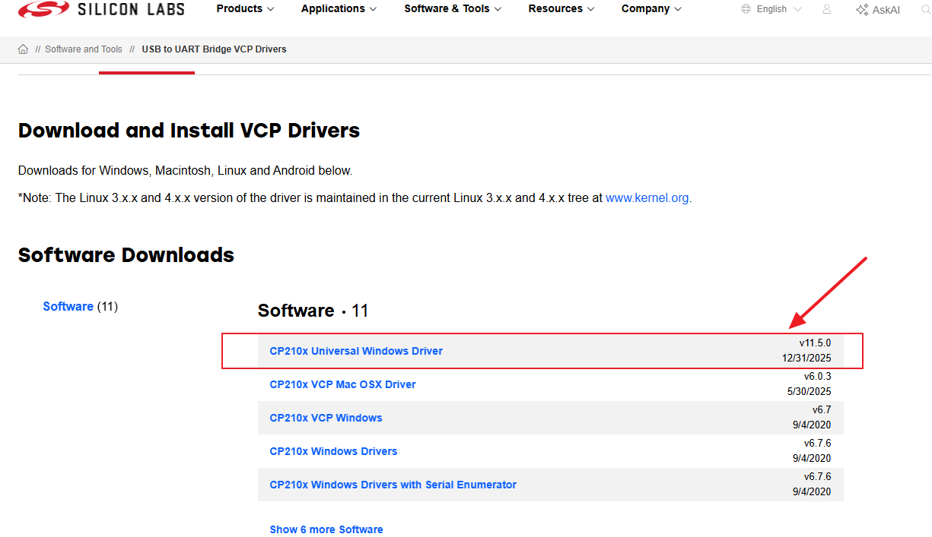This screenshot has height=537, width=932.
Task: Click the v6.0.3 version text
Action: pyautogui.click(x=818, y=377)
